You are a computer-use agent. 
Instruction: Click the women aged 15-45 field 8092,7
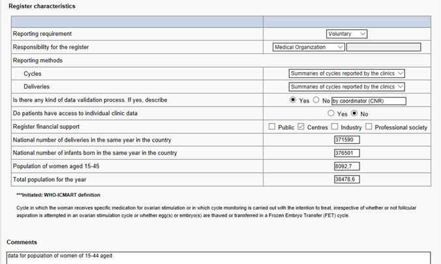tap(347, 166)
